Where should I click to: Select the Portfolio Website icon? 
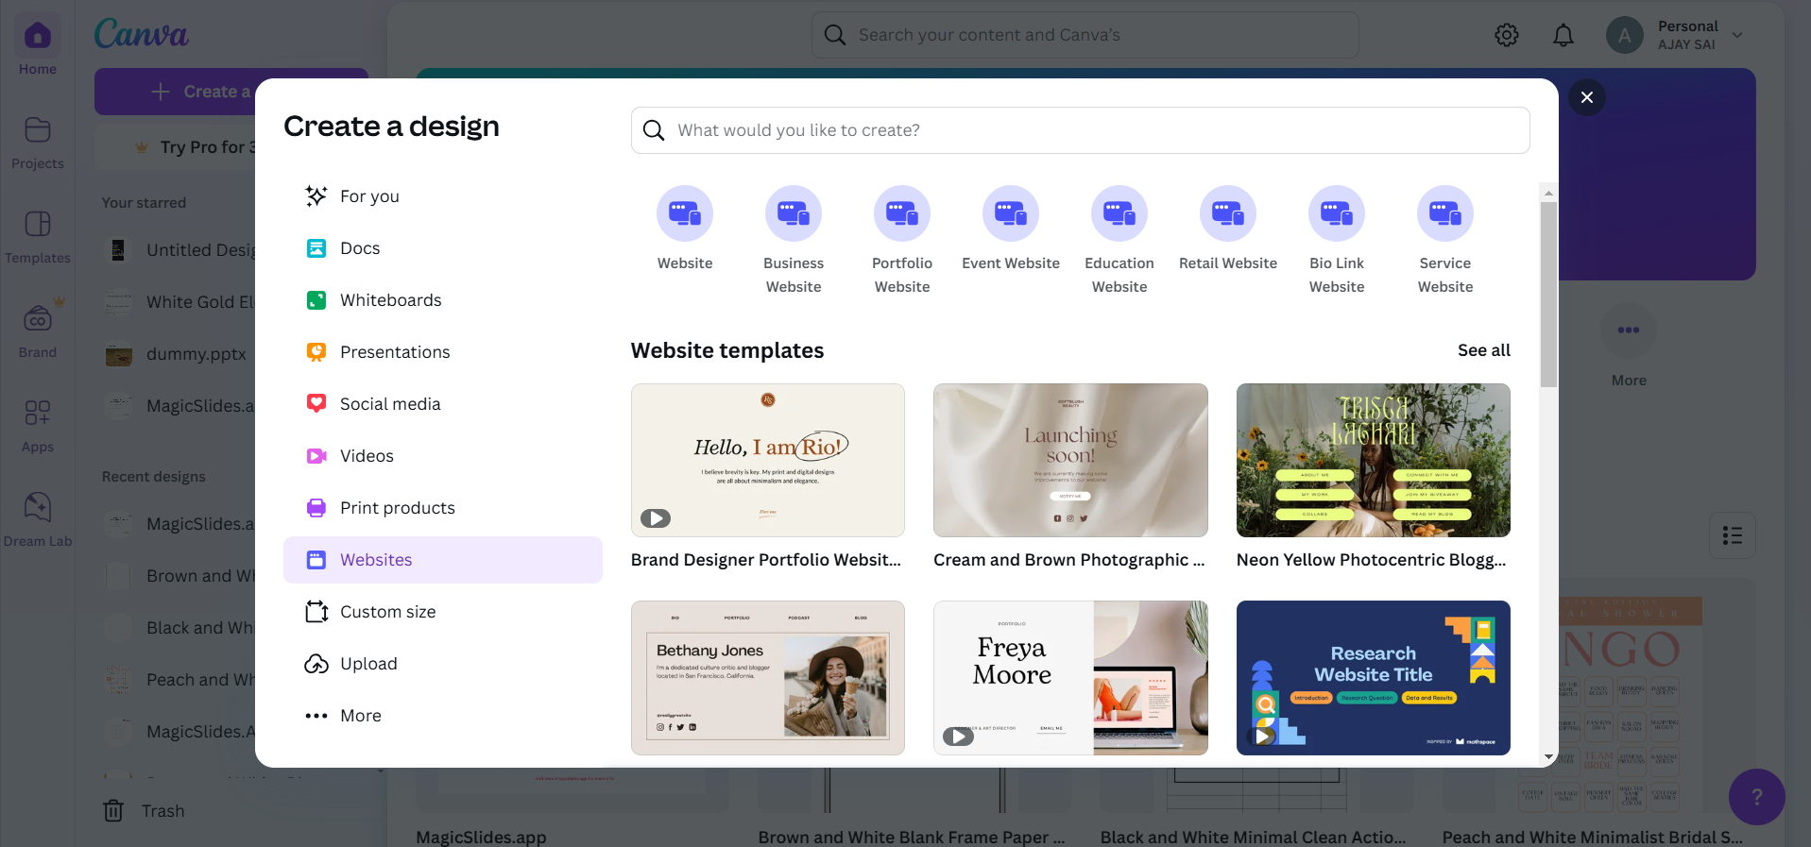click(902, 213)
